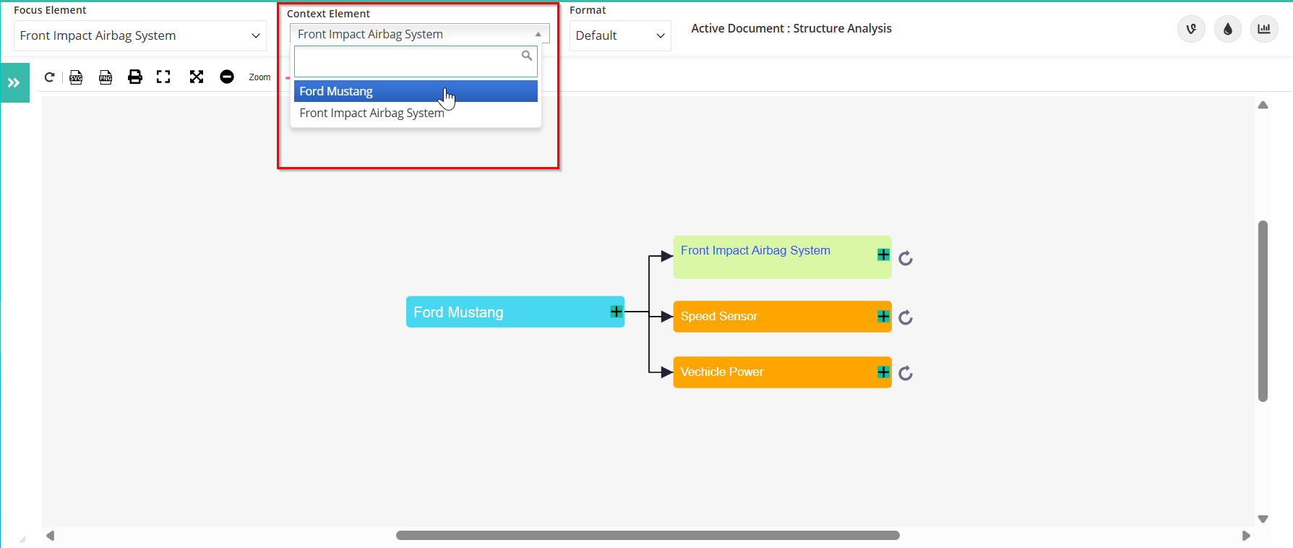Click the Speed Sensor node

pyautogui.click(x=782, y=317)
